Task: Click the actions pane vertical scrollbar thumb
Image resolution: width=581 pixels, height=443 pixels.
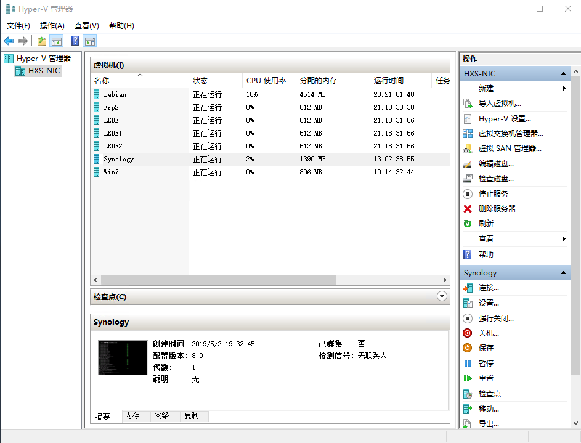Action: pos(575,225)
